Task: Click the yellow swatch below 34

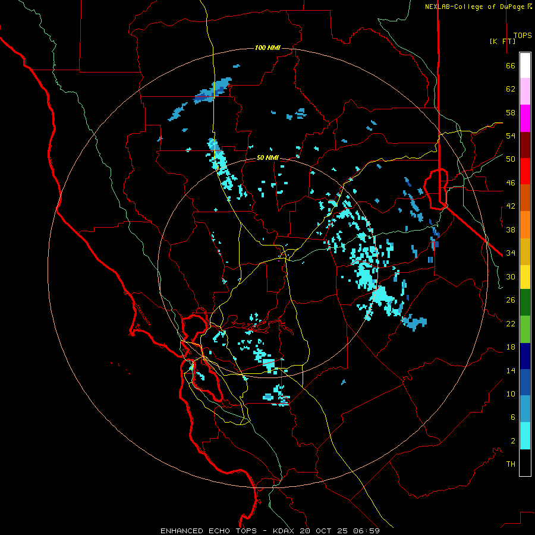Action: [x=525, y=277]
